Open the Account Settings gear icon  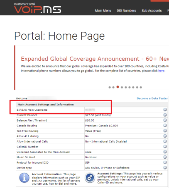(x=90, y=178)
